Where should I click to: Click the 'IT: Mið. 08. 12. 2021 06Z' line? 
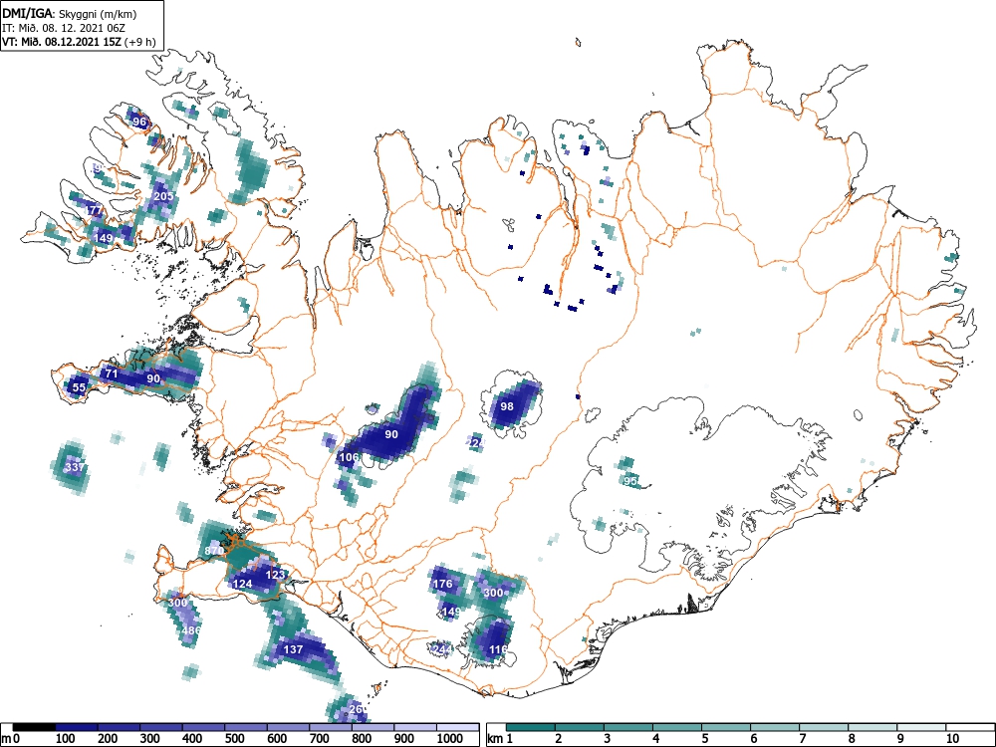pyautogui.click(x=64, y=28)
